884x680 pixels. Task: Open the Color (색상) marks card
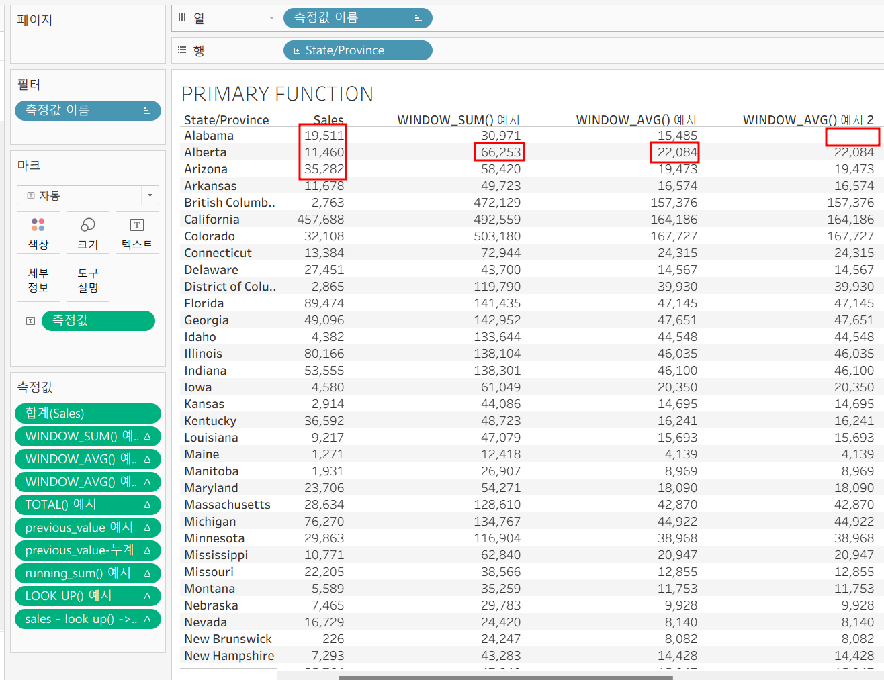38,232
